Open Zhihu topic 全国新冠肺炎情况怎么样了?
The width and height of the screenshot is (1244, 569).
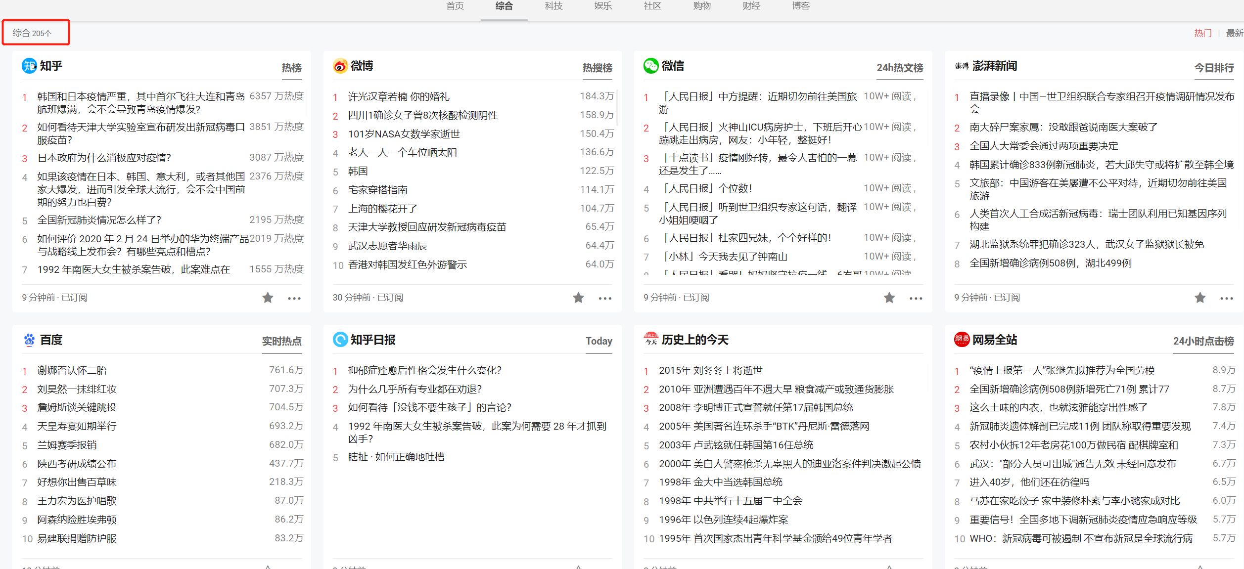99,220
